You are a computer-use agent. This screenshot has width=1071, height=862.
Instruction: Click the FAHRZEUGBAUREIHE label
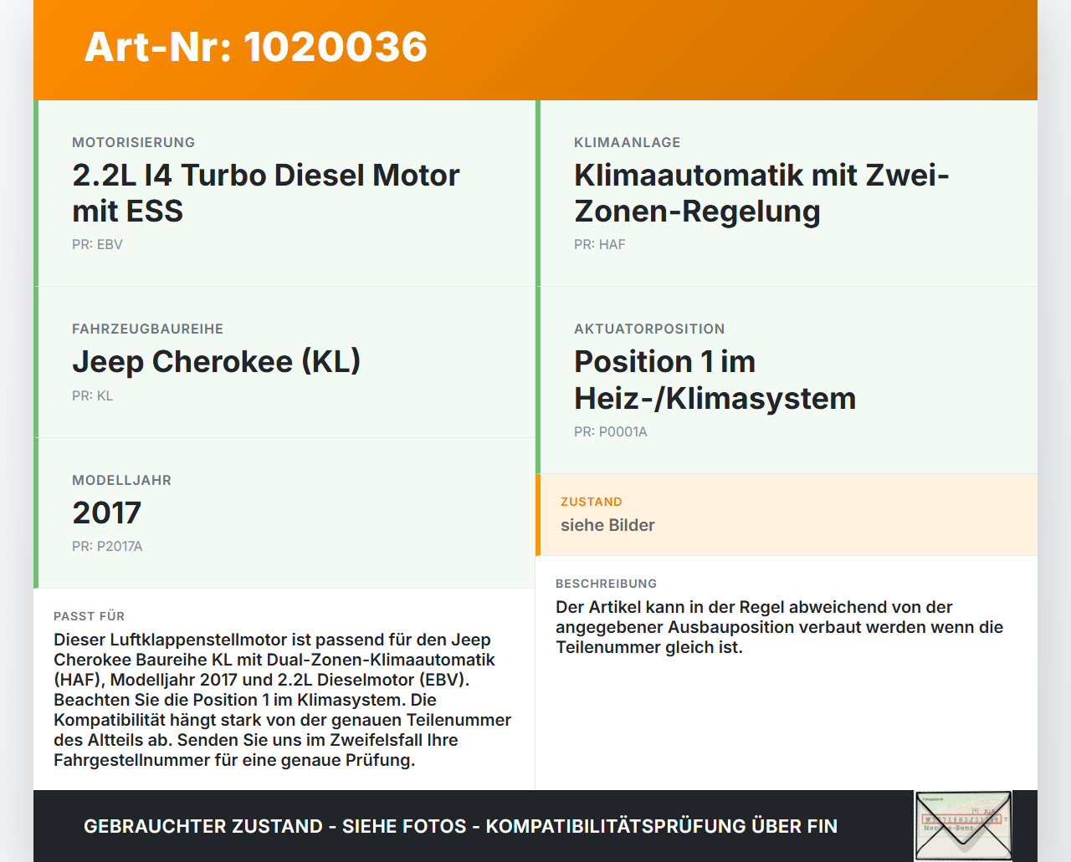tap(148, 329)
